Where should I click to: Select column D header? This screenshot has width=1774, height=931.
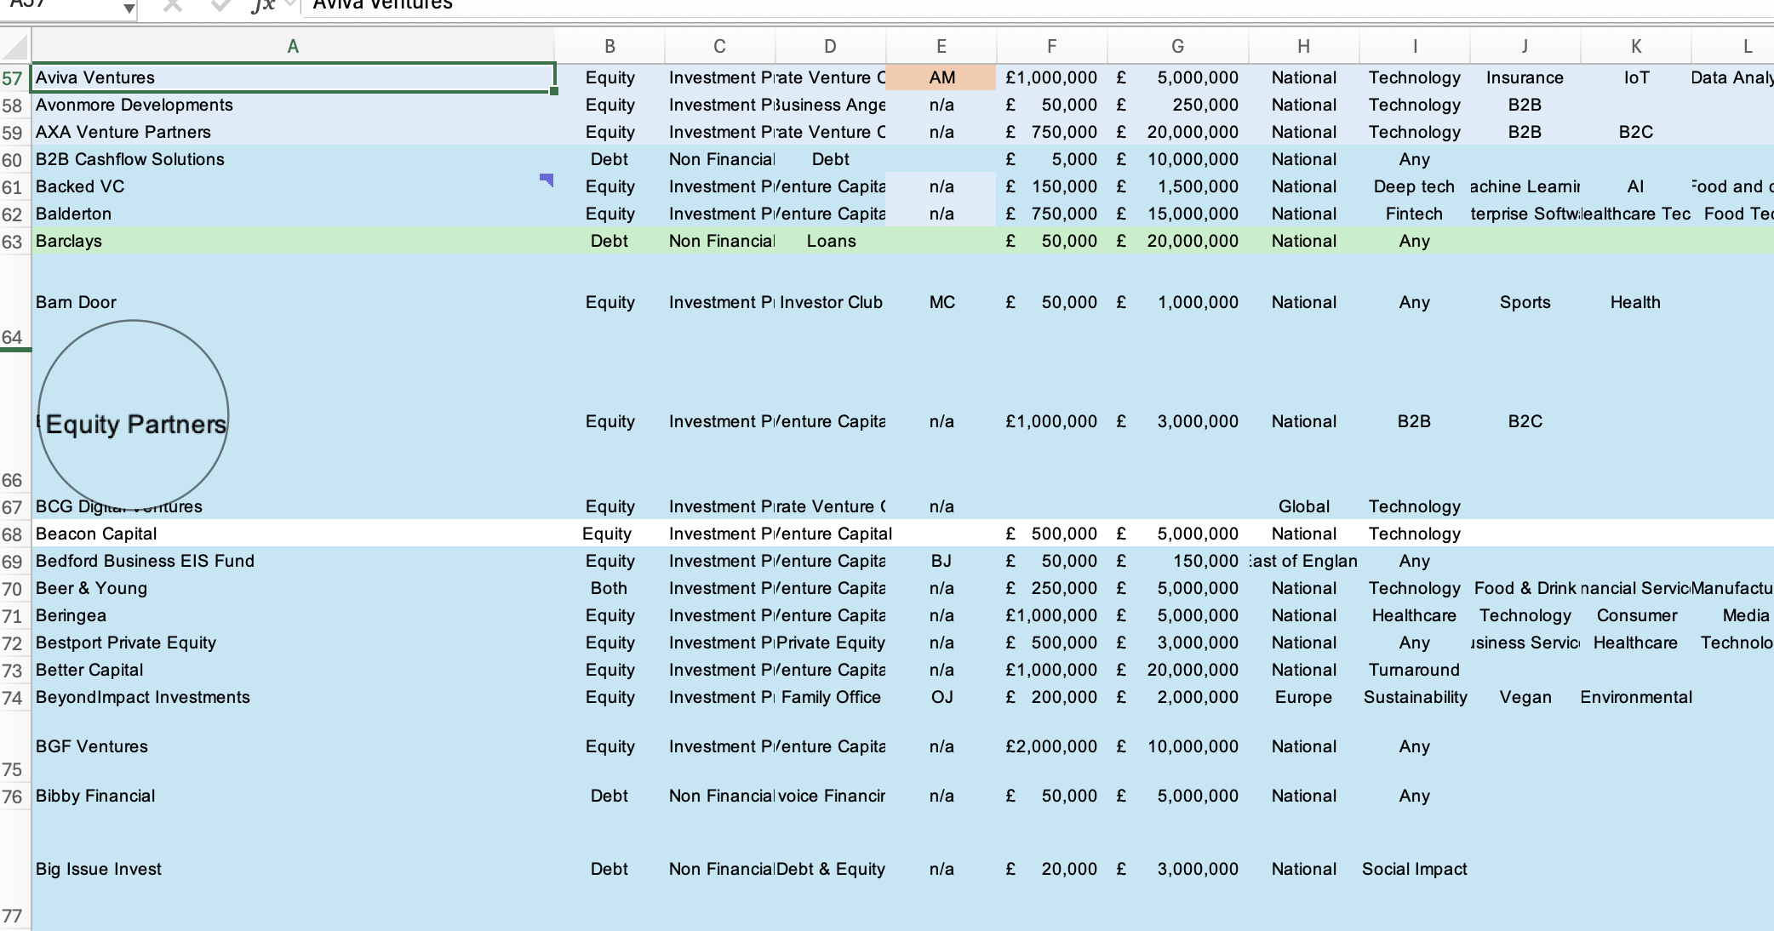pyautogui.click(x=831, y=47)
